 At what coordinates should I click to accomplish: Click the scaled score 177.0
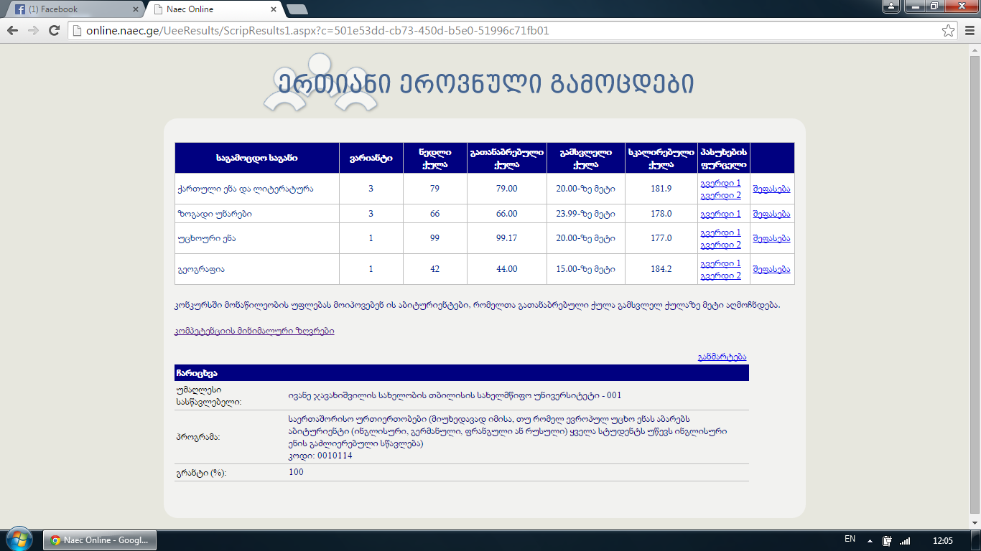click(x=661, y=238)
